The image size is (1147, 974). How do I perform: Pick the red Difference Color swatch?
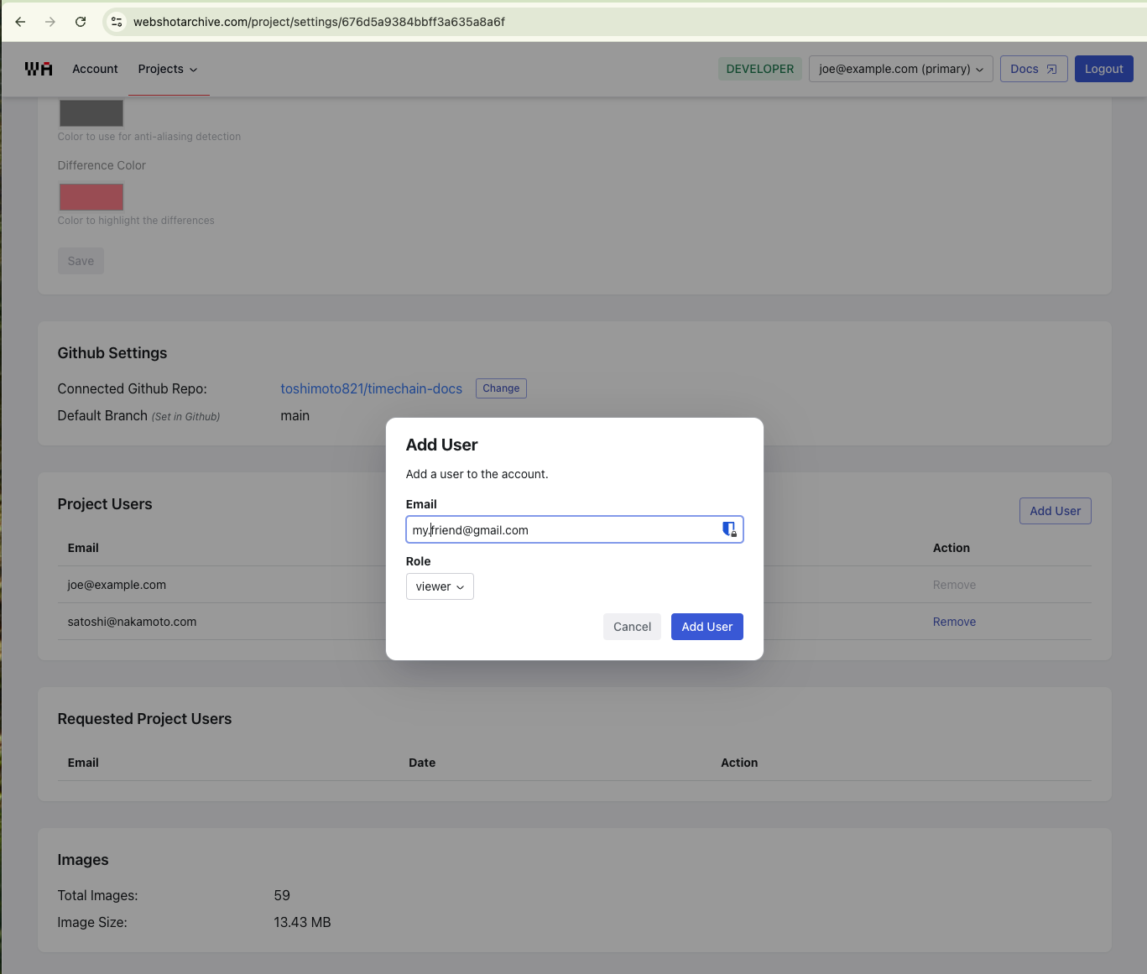click(x=91, y=197)
